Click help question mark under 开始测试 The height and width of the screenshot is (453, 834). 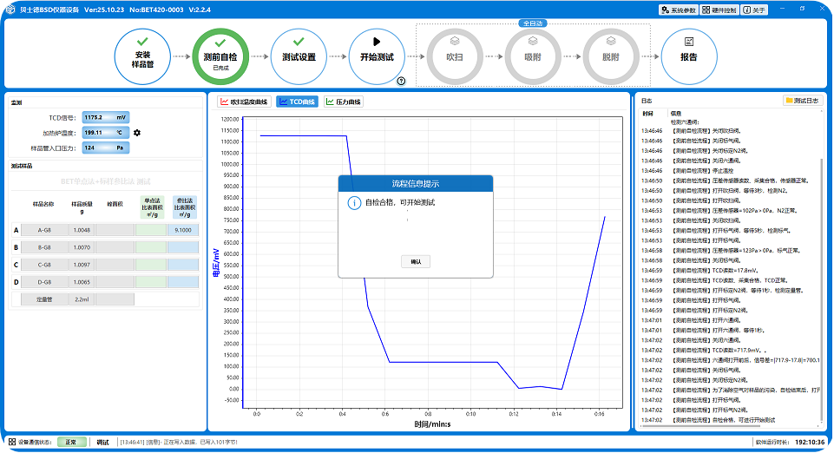tap(401, 81)
